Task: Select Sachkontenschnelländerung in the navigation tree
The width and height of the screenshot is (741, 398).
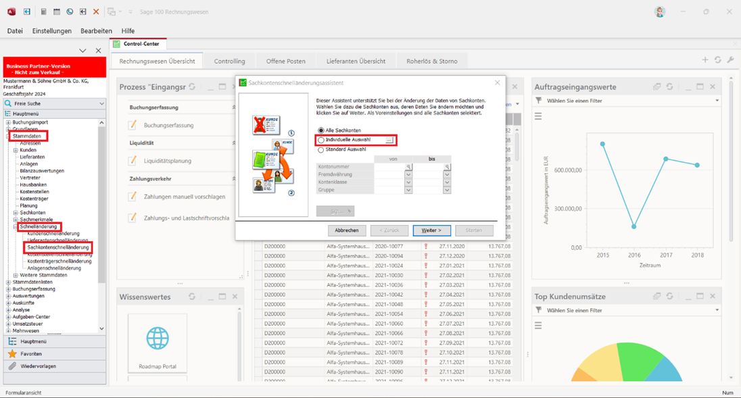Action: 58,247
